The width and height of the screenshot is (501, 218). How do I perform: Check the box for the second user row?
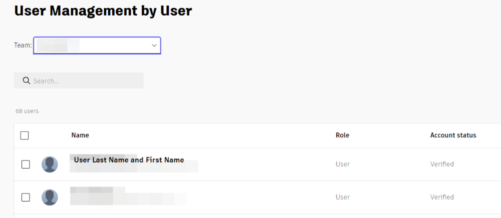click(x=26, y=197)
